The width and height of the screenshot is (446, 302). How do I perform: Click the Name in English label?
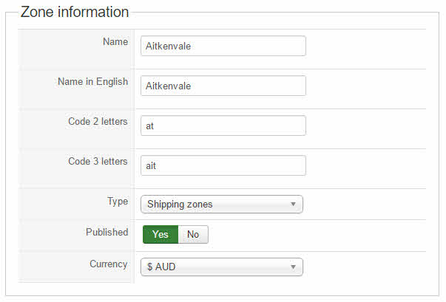[x=92, y=81]
